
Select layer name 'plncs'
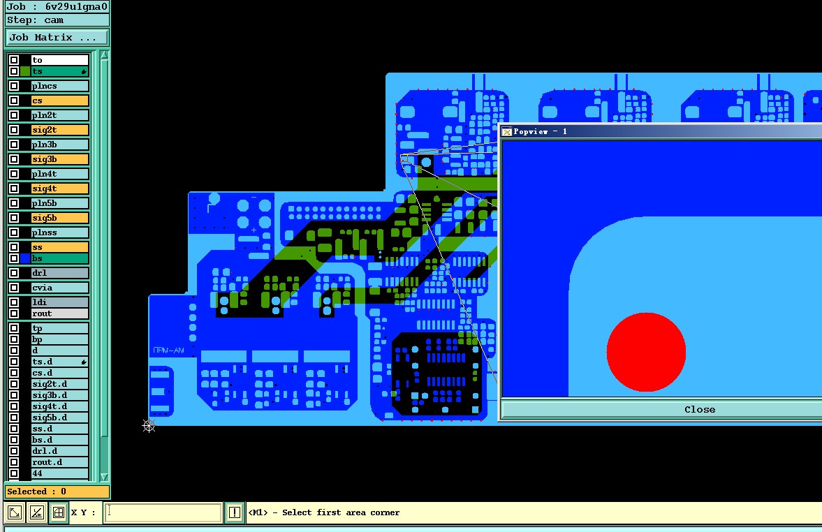click(60, 86)
